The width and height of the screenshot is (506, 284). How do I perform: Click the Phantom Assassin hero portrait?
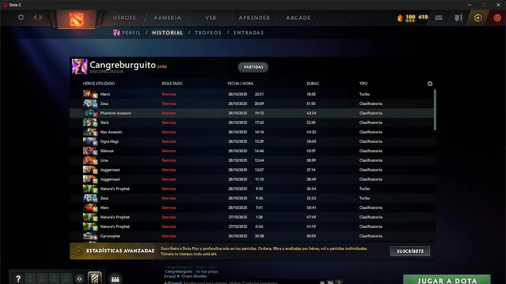point(90,113)
